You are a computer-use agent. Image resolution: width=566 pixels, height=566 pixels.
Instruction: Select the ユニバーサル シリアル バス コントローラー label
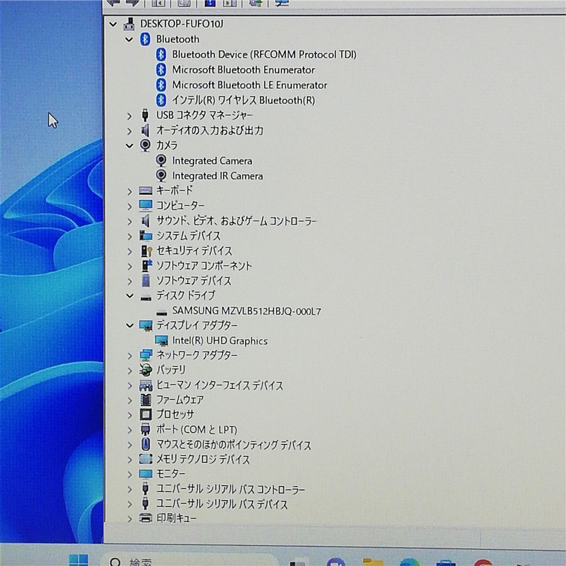pos(230,489)
